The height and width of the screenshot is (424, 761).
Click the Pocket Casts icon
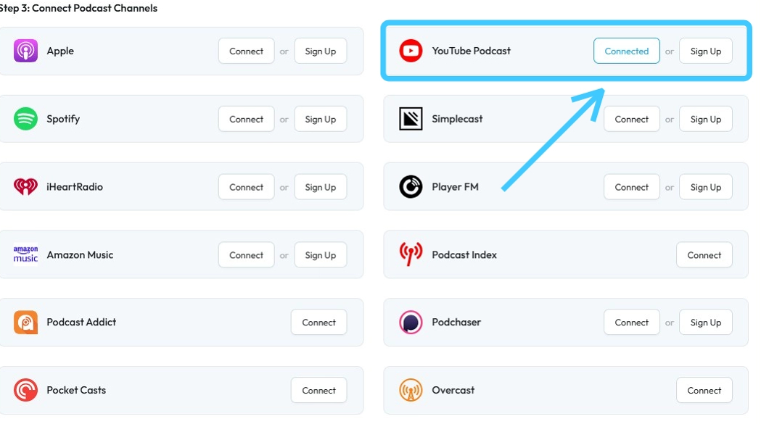click(25, 390)
